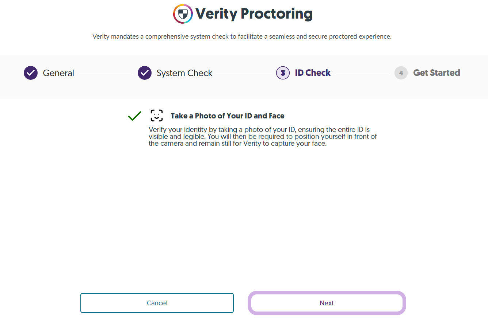Select the General step label
This screenshot has height=321, width=488.
pos(58,73)
